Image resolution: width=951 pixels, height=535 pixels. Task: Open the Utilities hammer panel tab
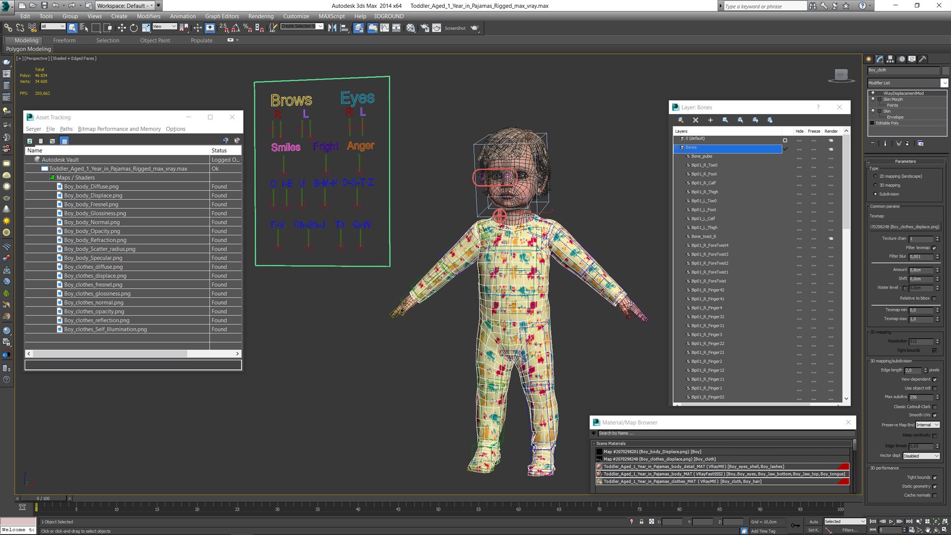(923, 59)
